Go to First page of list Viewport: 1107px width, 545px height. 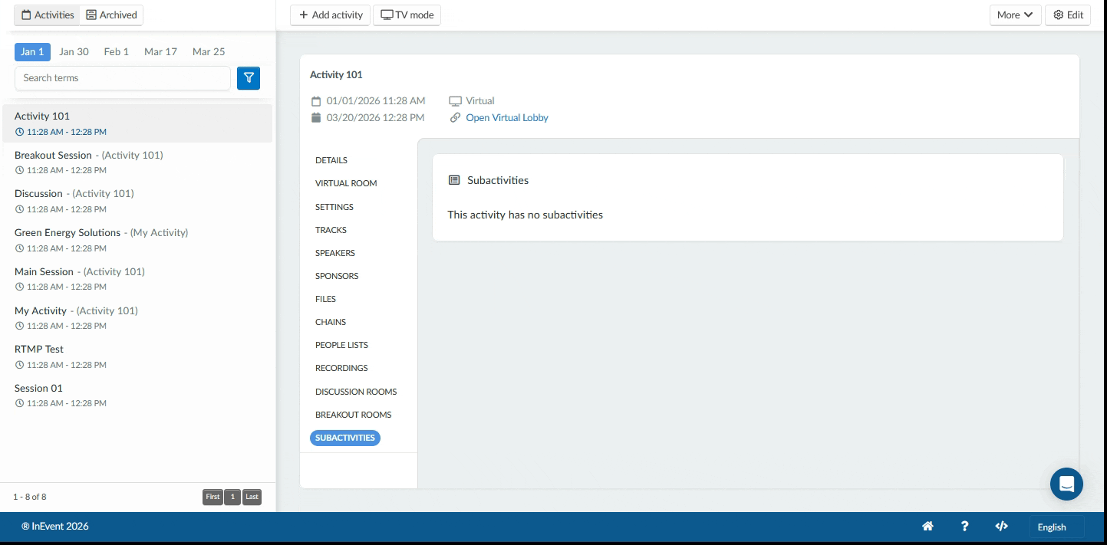pos(213,497)
